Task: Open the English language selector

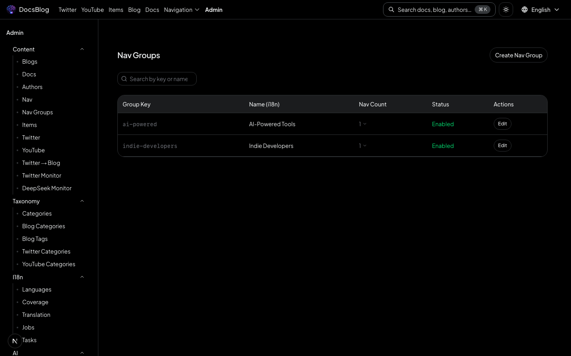Action: [540, 9]
